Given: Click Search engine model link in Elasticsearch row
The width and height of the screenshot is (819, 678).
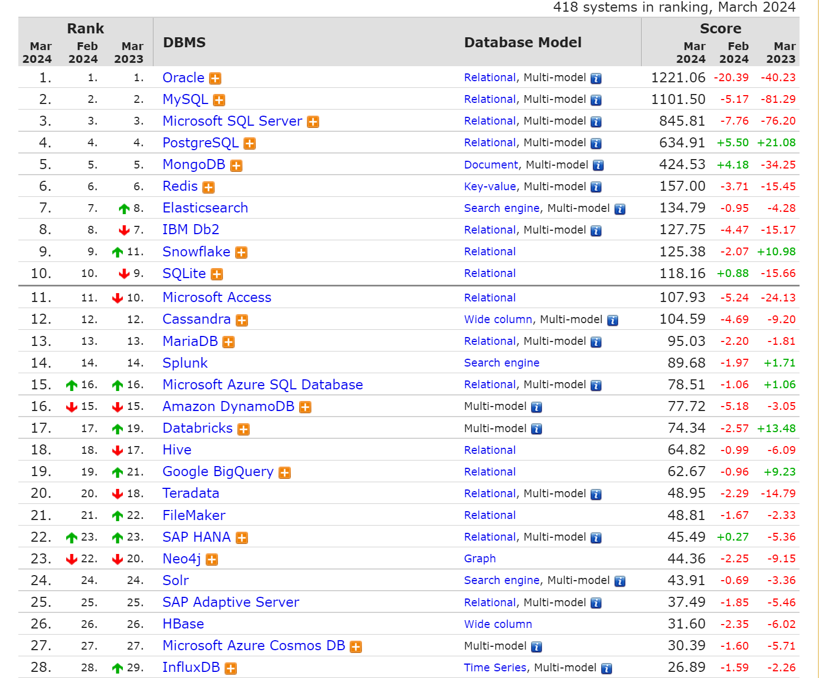Looking at the screenshot, I should (x=502, y=208).
